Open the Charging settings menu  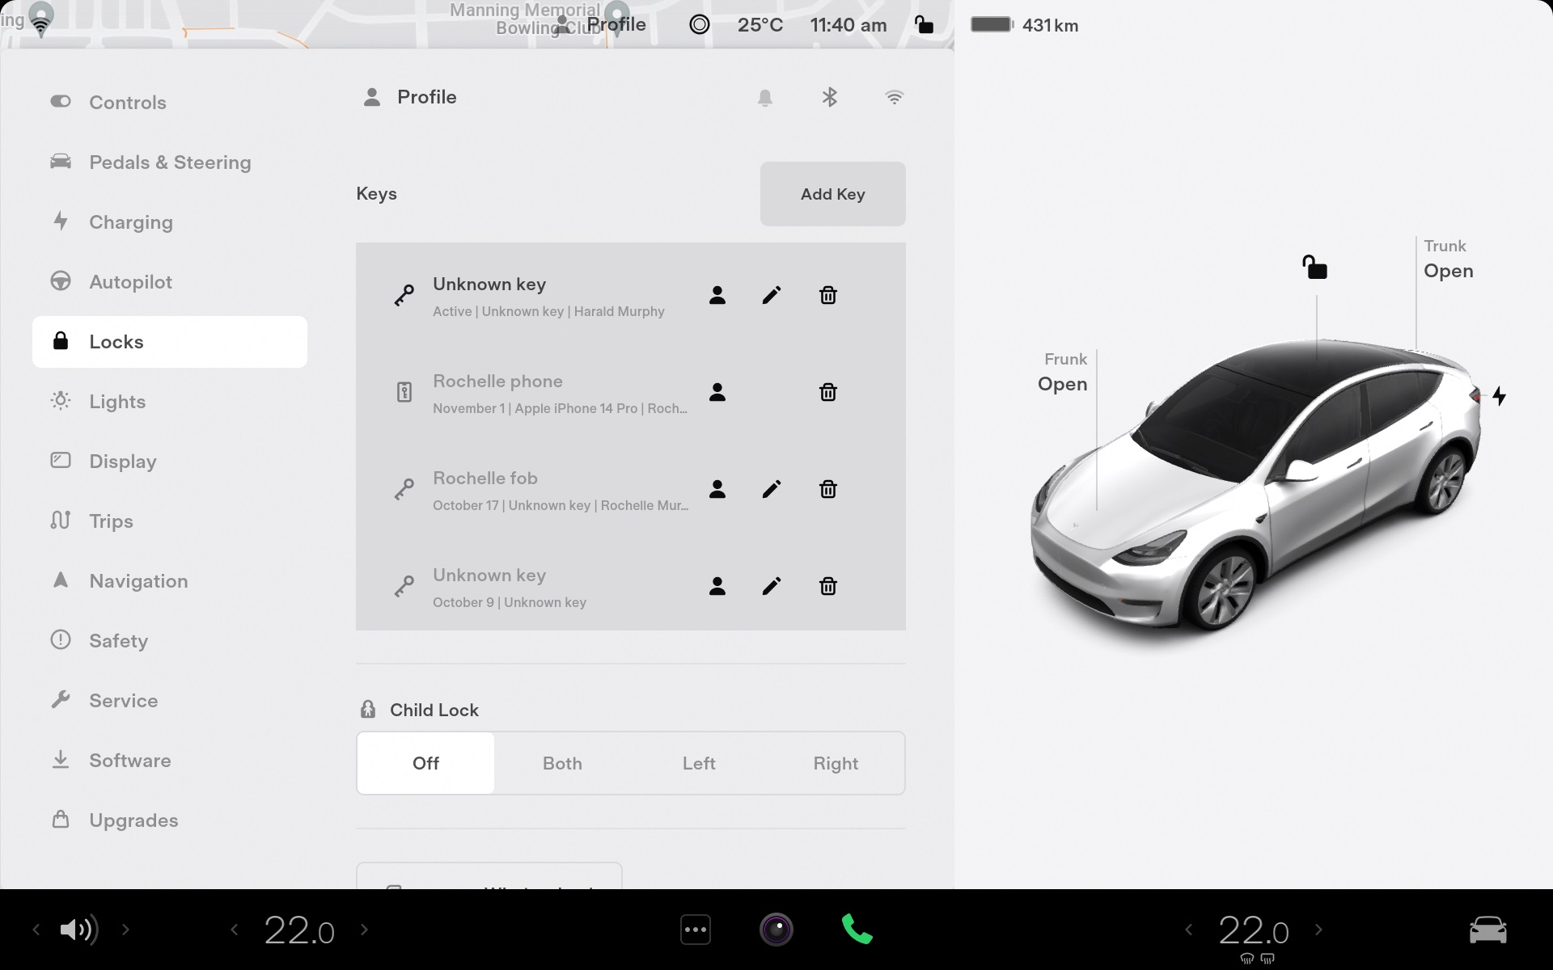pyautogui.click(x=130, y=222)
